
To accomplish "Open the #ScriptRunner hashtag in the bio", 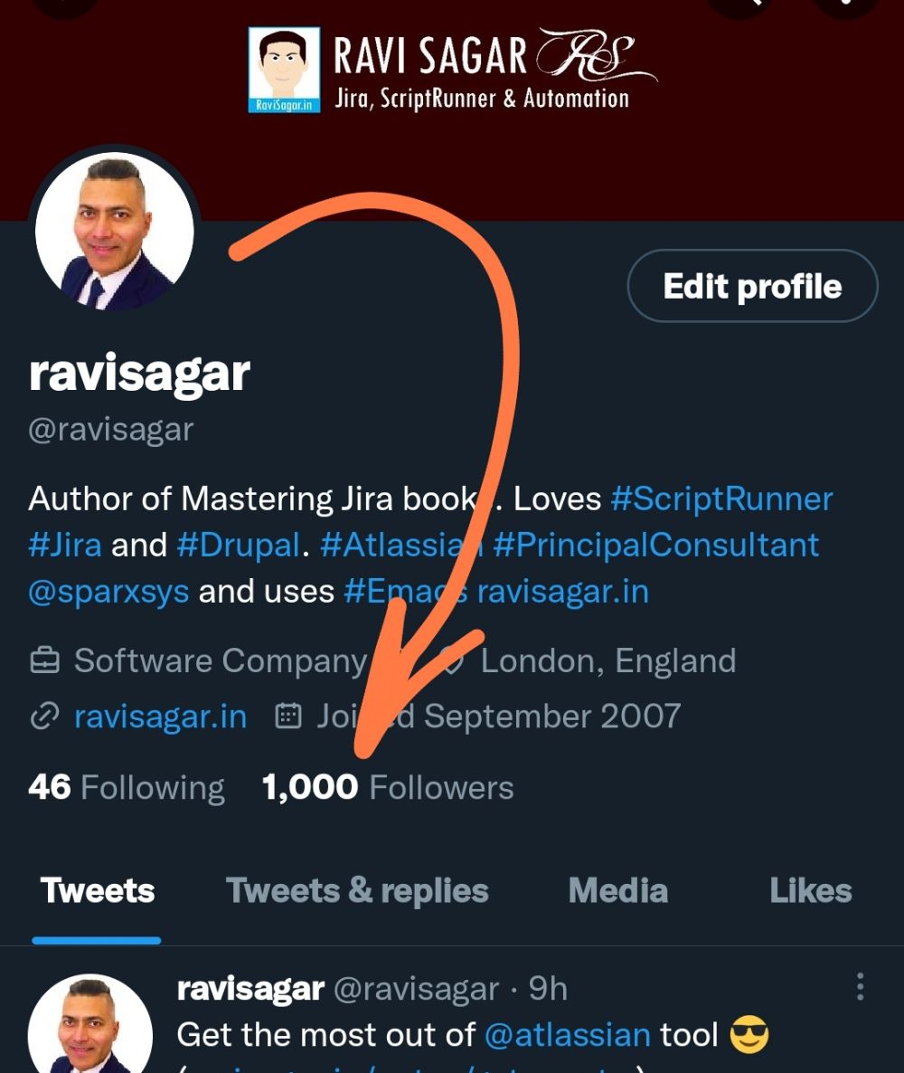I will (722, 499).
